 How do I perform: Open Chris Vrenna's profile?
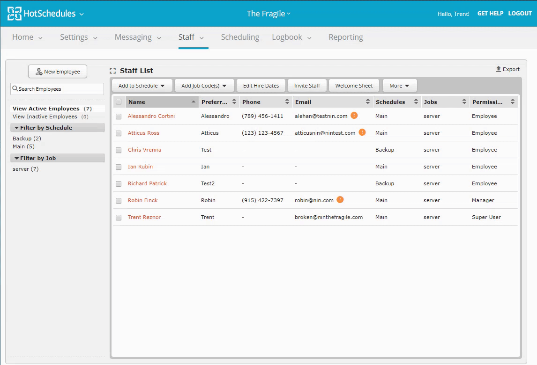click(x=144, y=149)
